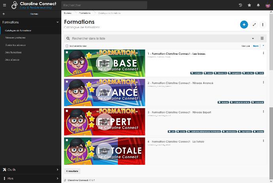
Task: Click the blue plus add button
Action: [244, 25]
